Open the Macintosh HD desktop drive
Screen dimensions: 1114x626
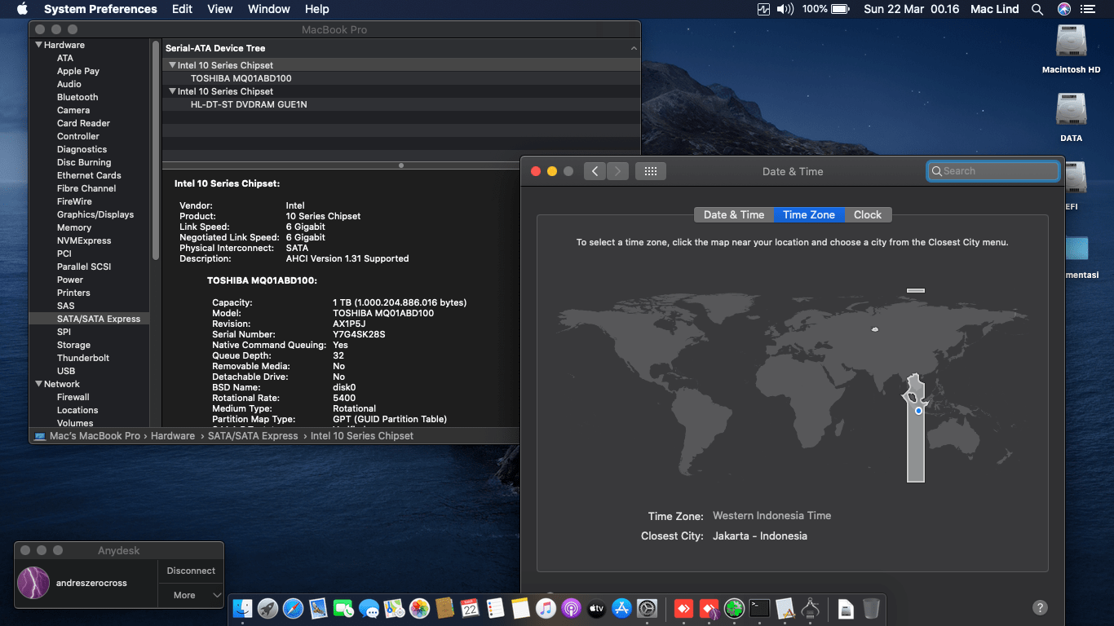coord(1071,49)
